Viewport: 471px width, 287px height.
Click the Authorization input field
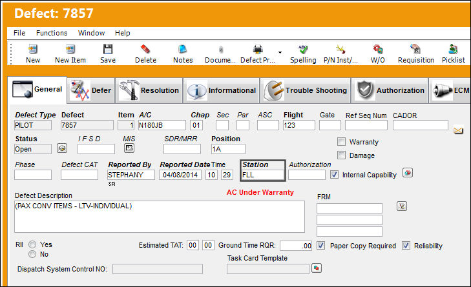pyautogui.click(x=307, y=175)
